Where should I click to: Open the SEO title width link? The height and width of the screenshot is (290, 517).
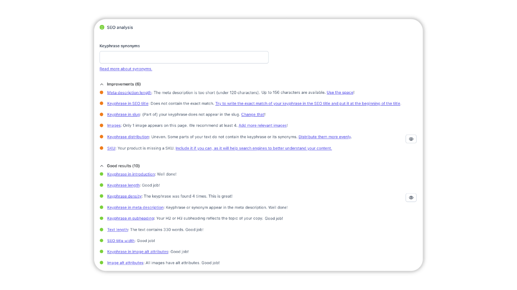click(121, 241)
